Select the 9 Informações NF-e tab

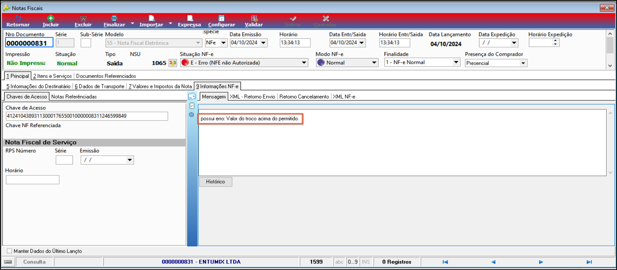tap(217, 86)
